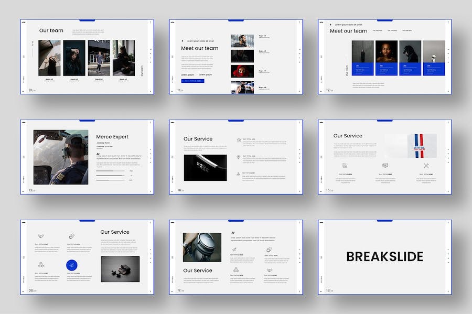The image size is (472, 314).
Task: Click handshake icon on bottom-left Our Service slide
Action: tap(40, 236)
